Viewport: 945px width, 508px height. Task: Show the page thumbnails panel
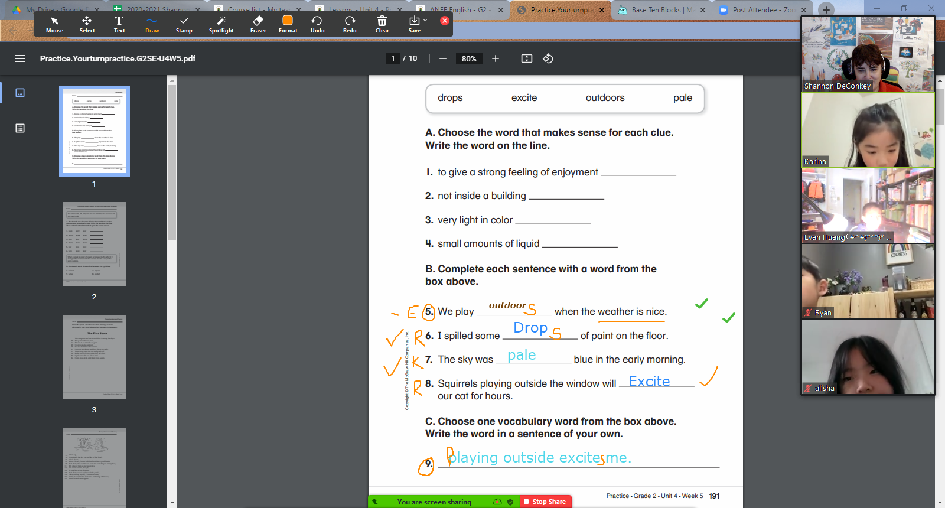tap(20, 93)
